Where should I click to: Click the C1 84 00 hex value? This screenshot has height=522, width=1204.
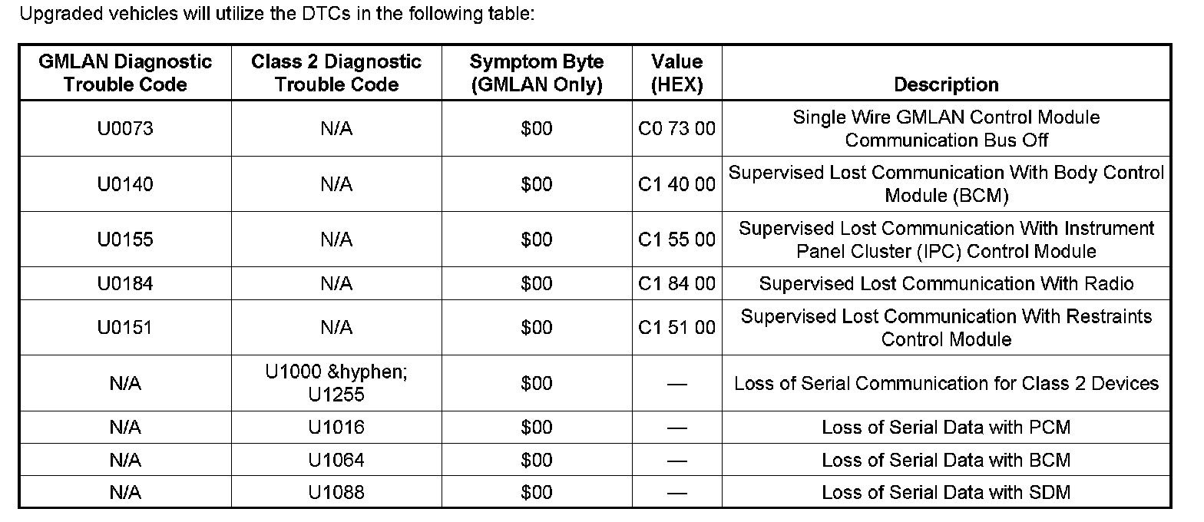click(676, 284)
